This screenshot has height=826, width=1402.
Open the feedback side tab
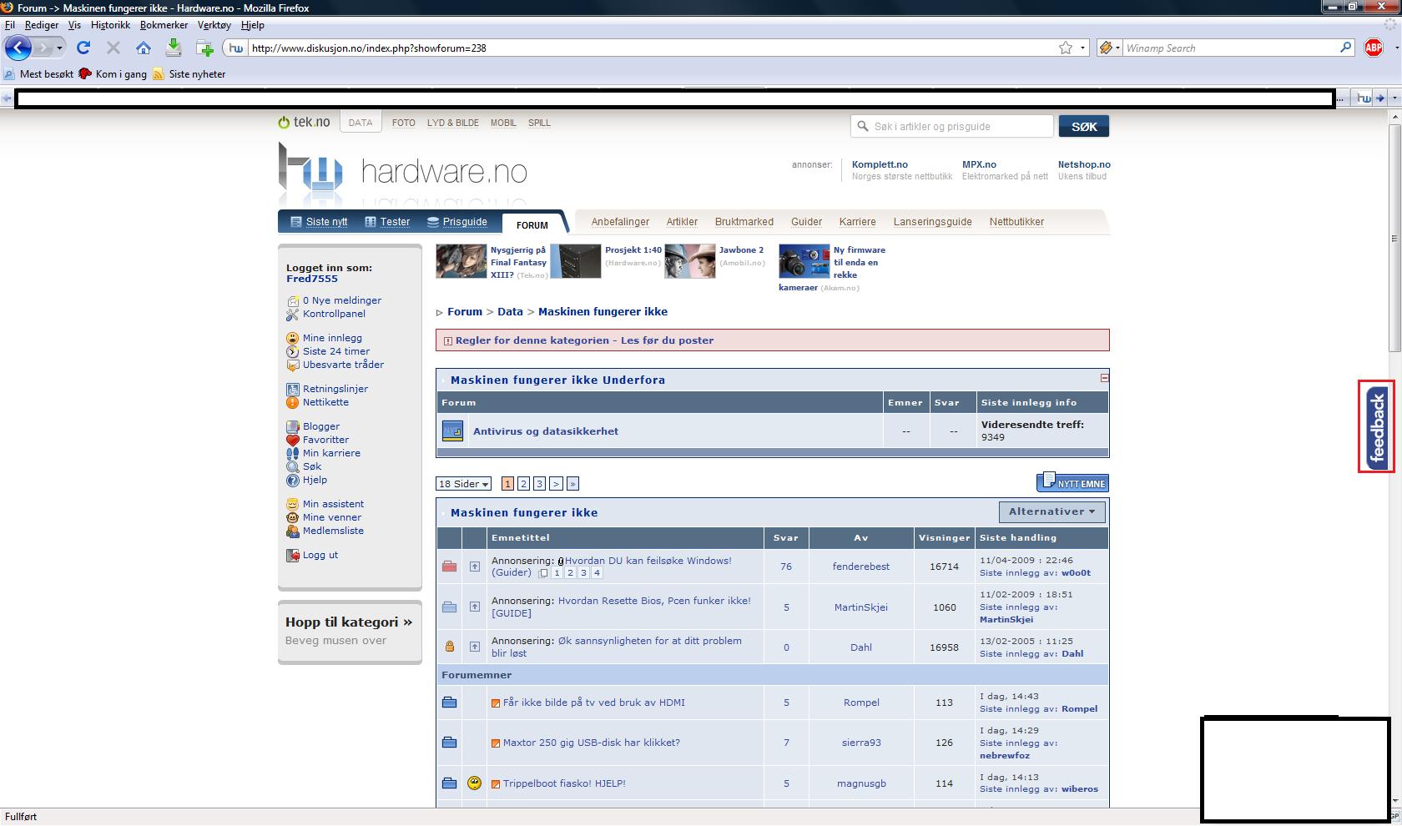1377,426
